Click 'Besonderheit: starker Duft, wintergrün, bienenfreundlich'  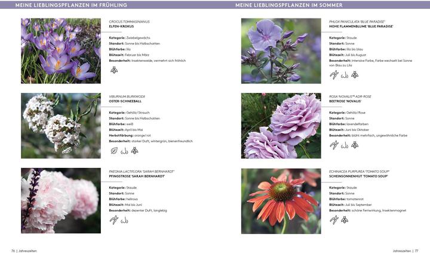point(151,141)
